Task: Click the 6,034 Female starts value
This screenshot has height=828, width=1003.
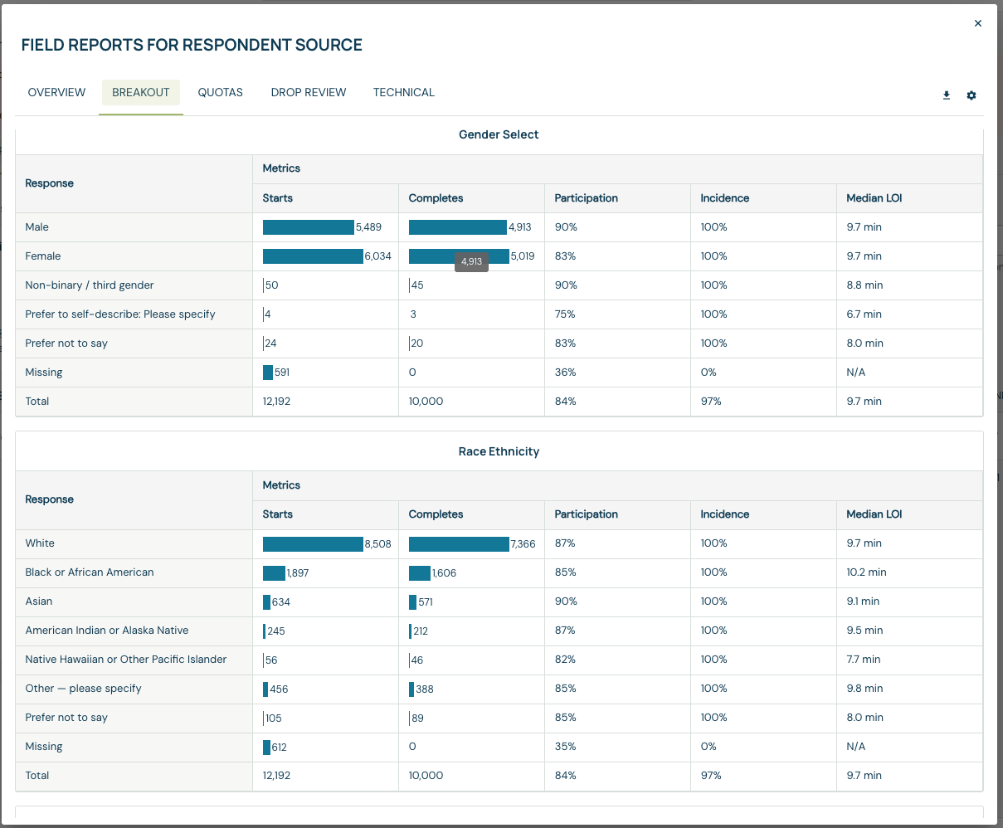Action: point(378,256)
